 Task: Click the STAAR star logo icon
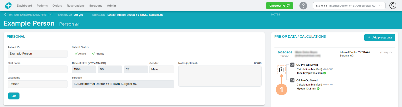click(8, 6)
